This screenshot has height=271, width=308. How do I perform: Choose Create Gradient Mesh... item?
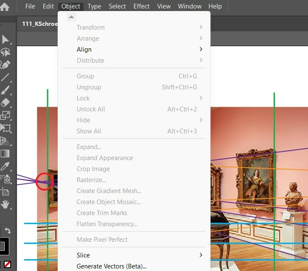click(x=134, y=191)
